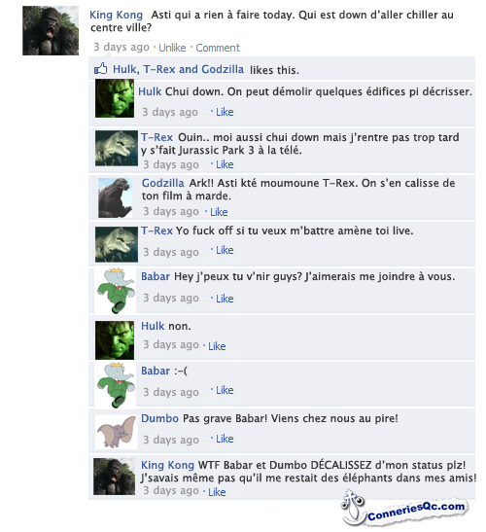Open the Dumbo profile name link
Image resolution: width=486 pixels, height=532 pixels.
(159, 418)
